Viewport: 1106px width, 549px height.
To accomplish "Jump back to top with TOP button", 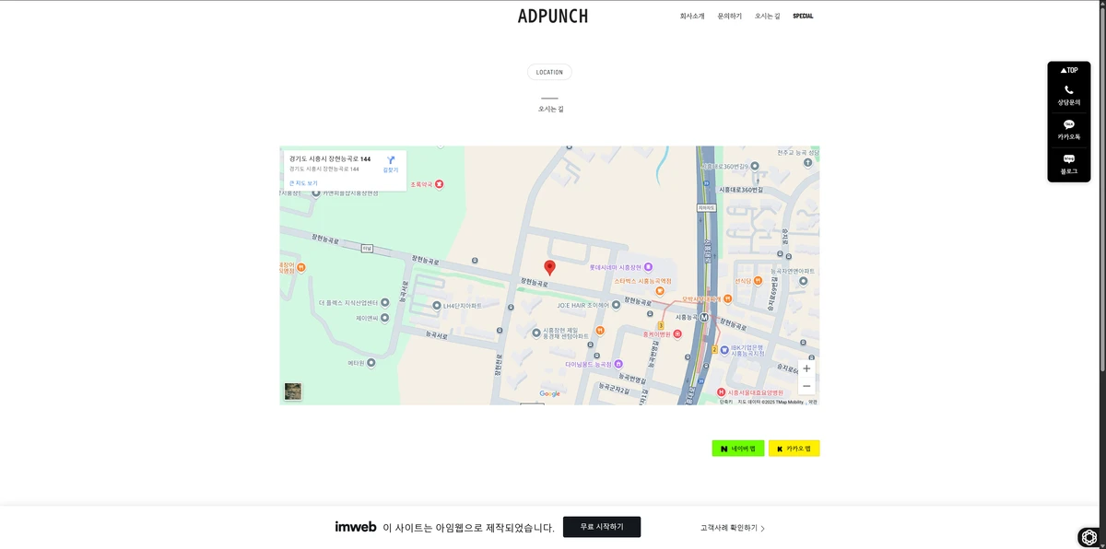I will coord(1069,70).
